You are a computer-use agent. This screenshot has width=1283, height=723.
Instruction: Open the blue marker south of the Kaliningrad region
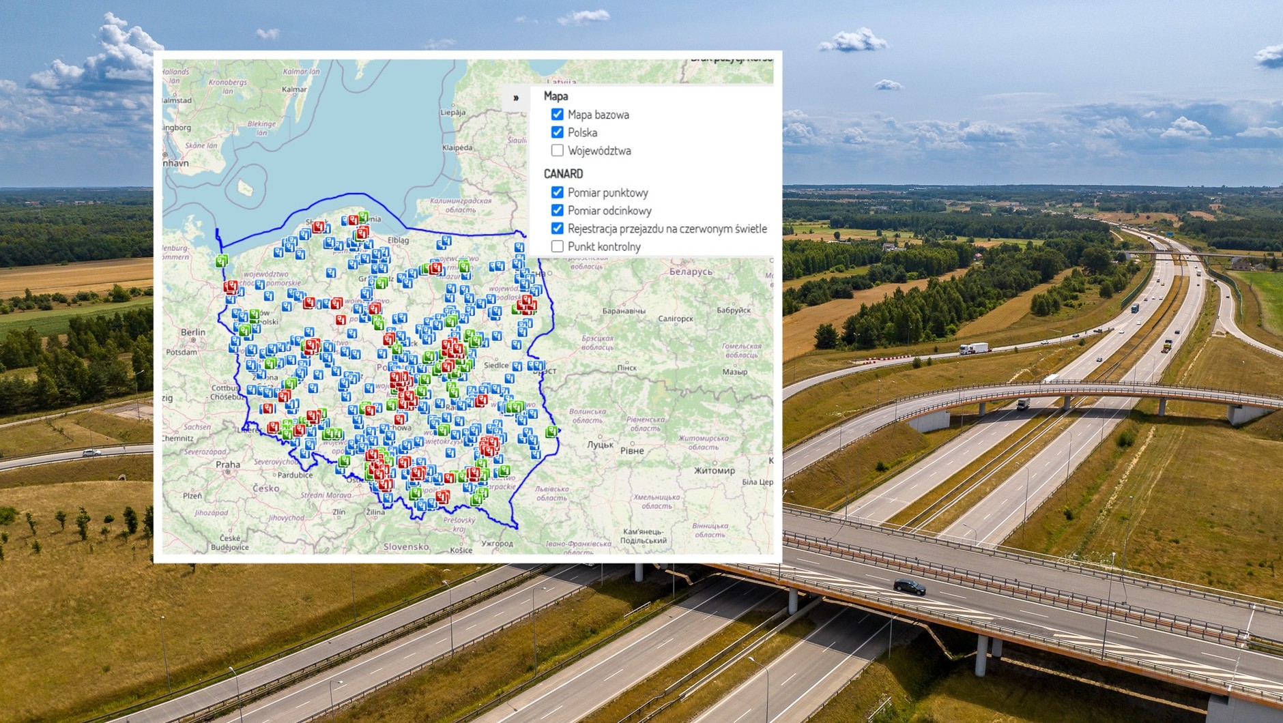(x=446, y=241)
